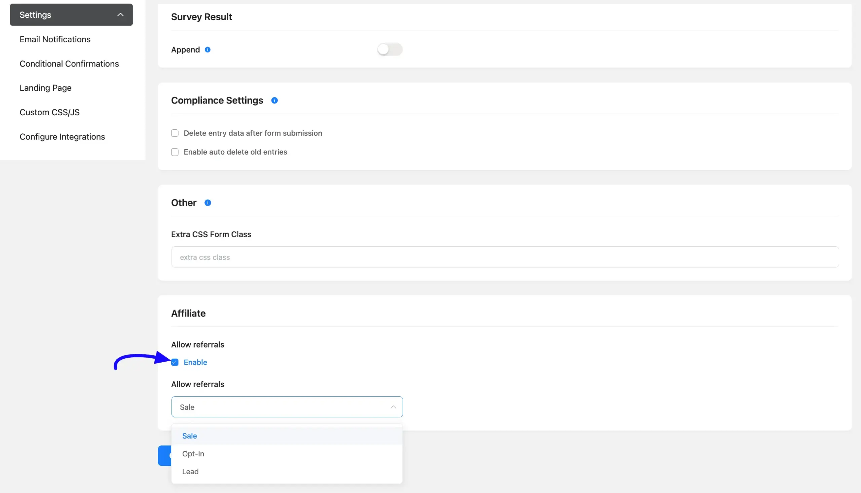Click into Extra CSS Form Class field

pyautogui.click(x=505, y=257)
